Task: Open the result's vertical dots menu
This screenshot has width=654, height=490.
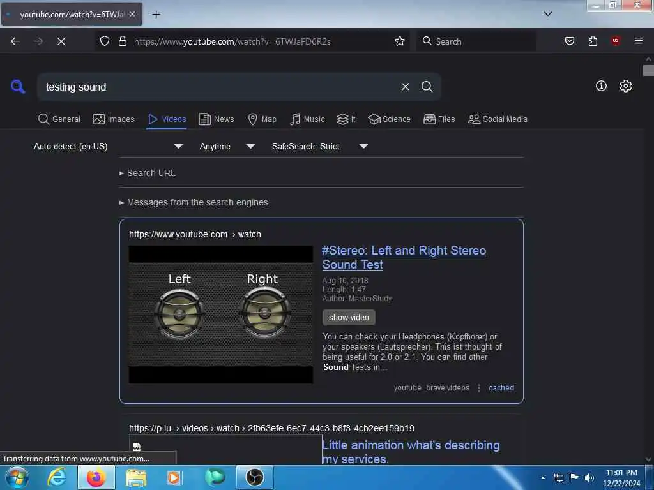Action: pyautogui.click(x=479, y=388)
